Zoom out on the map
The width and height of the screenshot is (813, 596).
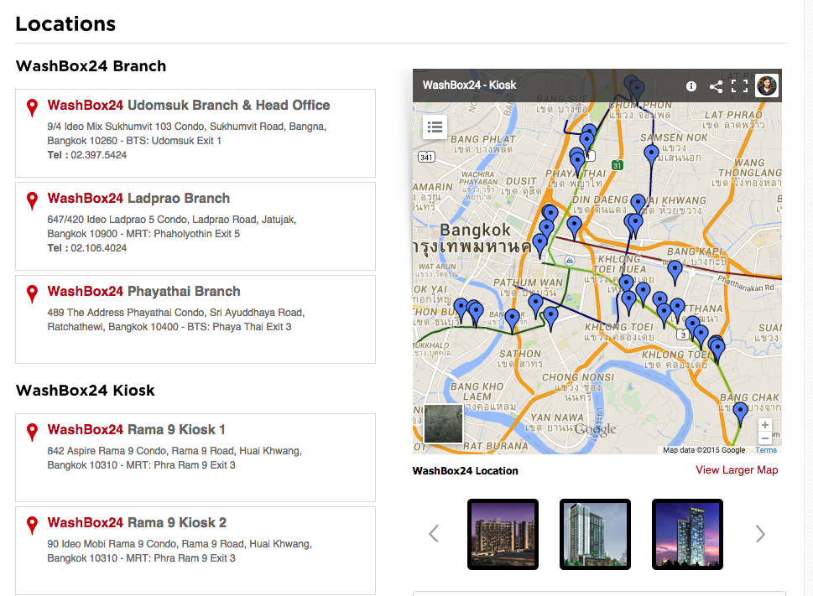point(764,438)
